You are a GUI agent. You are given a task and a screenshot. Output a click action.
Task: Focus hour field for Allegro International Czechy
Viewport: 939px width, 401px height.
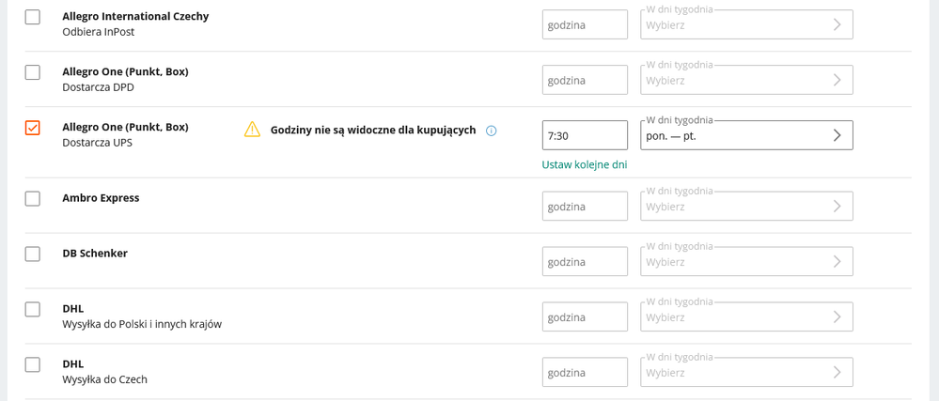585,24
